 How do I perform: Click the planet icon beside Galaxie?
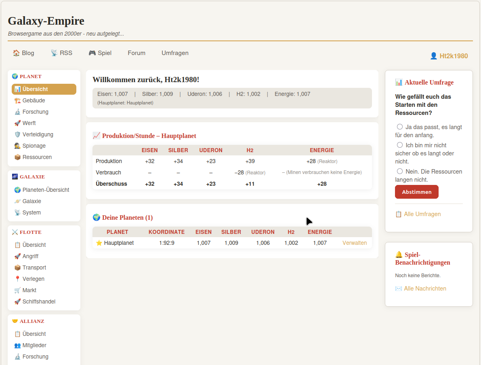[x=17, y=201]
